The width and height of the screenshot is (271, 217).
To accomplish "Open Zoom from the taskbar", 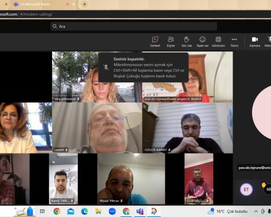I will pos(112,211).
